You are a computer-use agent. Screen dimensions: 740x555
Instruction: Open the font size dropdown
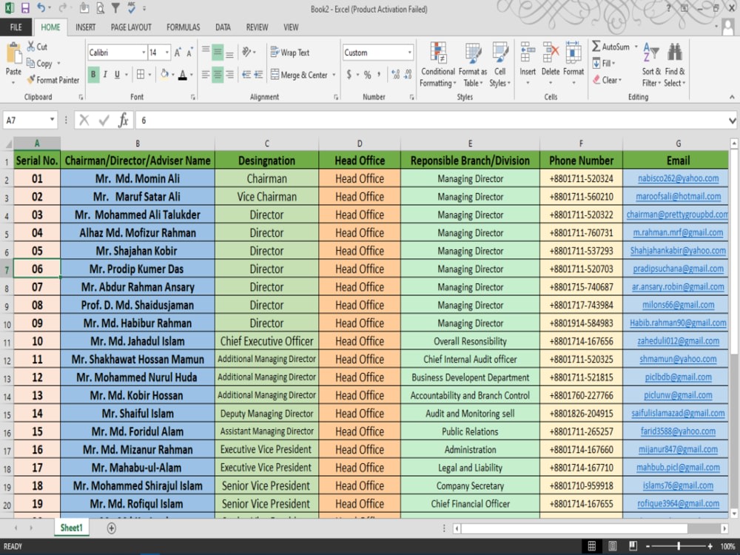[167, 53]
